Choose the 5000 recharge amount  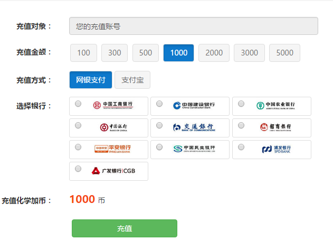(x=284, y=53)
